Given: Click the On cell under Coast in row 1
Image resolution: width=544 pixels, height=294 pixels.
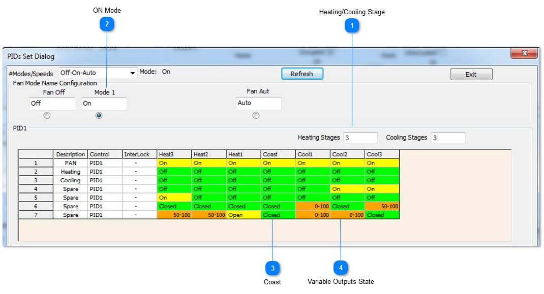Looking at the screenshot, I should [x=279, y=163].
